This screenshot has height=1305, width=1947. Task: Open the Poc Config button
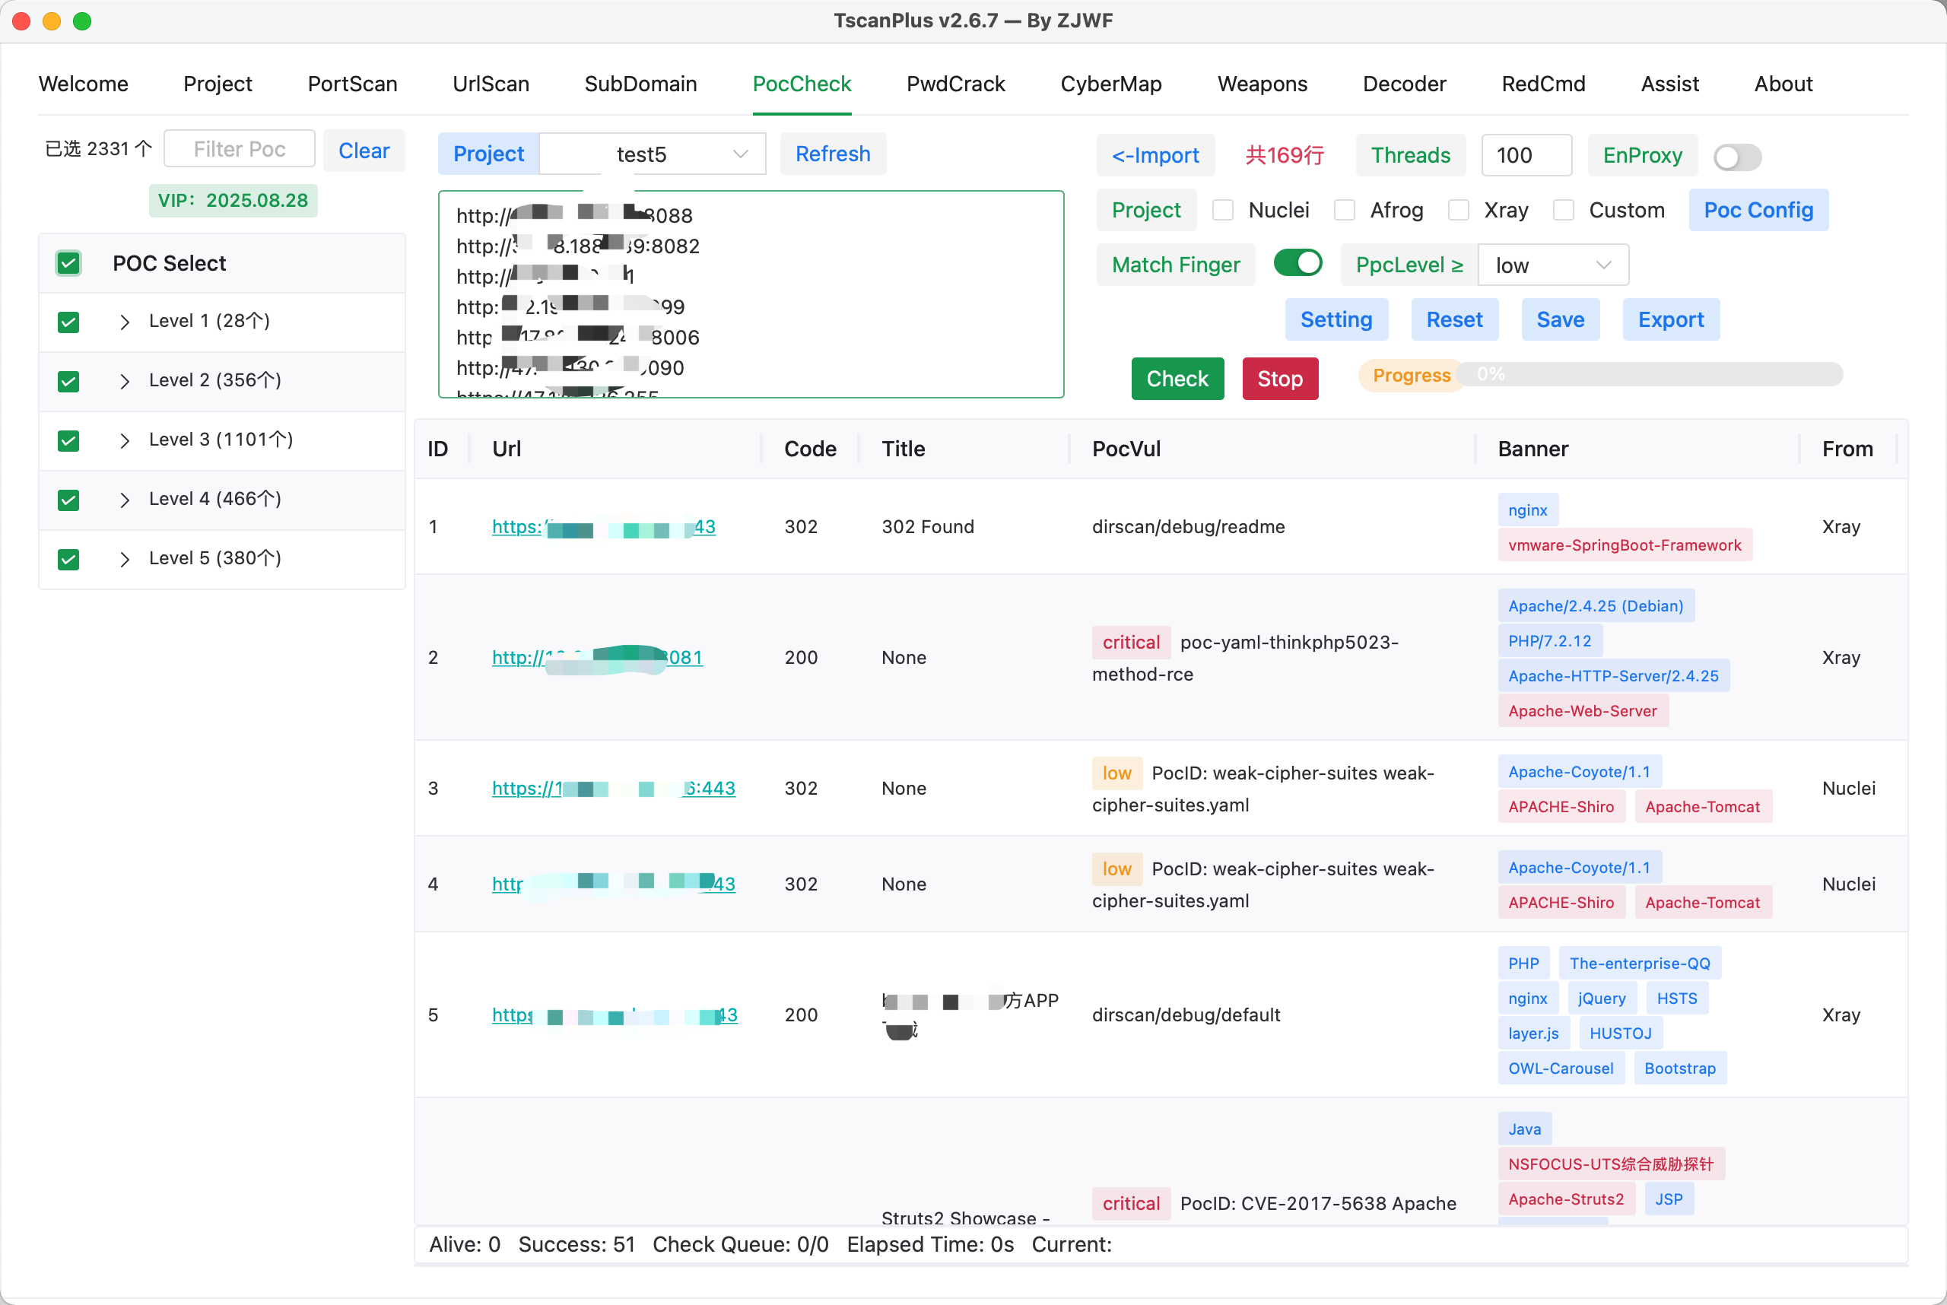click(1758, 211)
